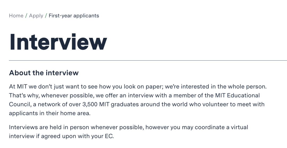Click the About the interview subheading
This screenshot has width=287, height=148.
(x=44, y=73)
